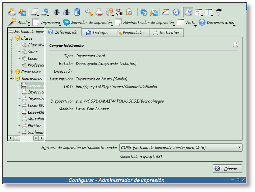
Task: Click the printer icon beside CompartidaSamba heading
Action: click(235, 45)
